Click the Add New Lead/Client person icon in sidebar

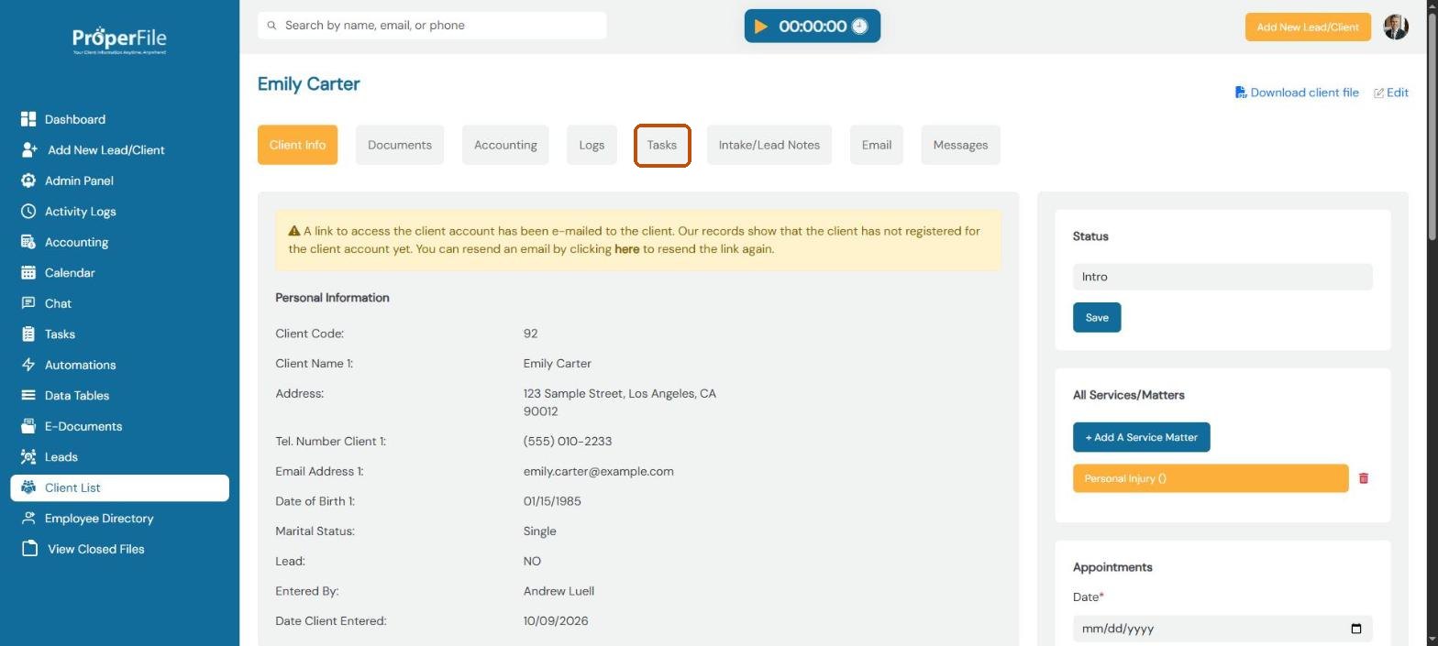click(x=29, y=149)
